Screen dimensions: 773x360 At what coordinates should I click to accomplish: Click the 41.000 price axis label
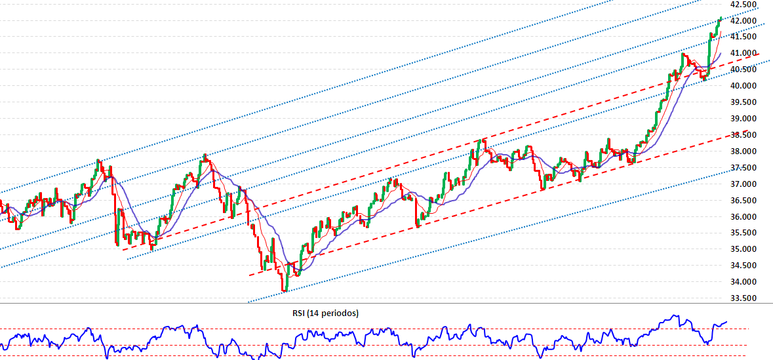[x=744, y=52]
